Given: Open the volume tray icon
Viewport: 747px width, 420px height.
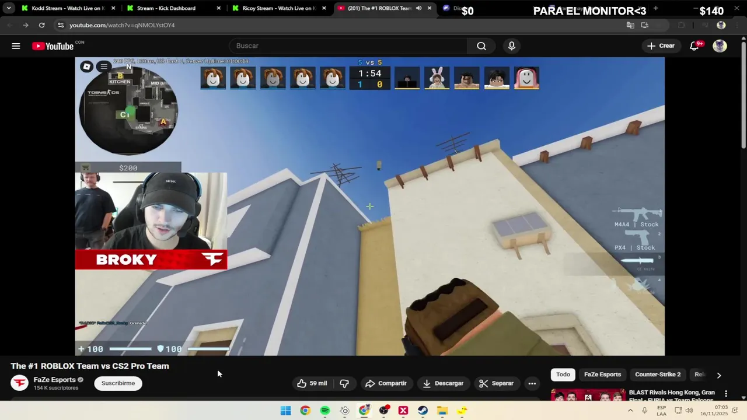Looking at the screenshot, I should [689, 411].
